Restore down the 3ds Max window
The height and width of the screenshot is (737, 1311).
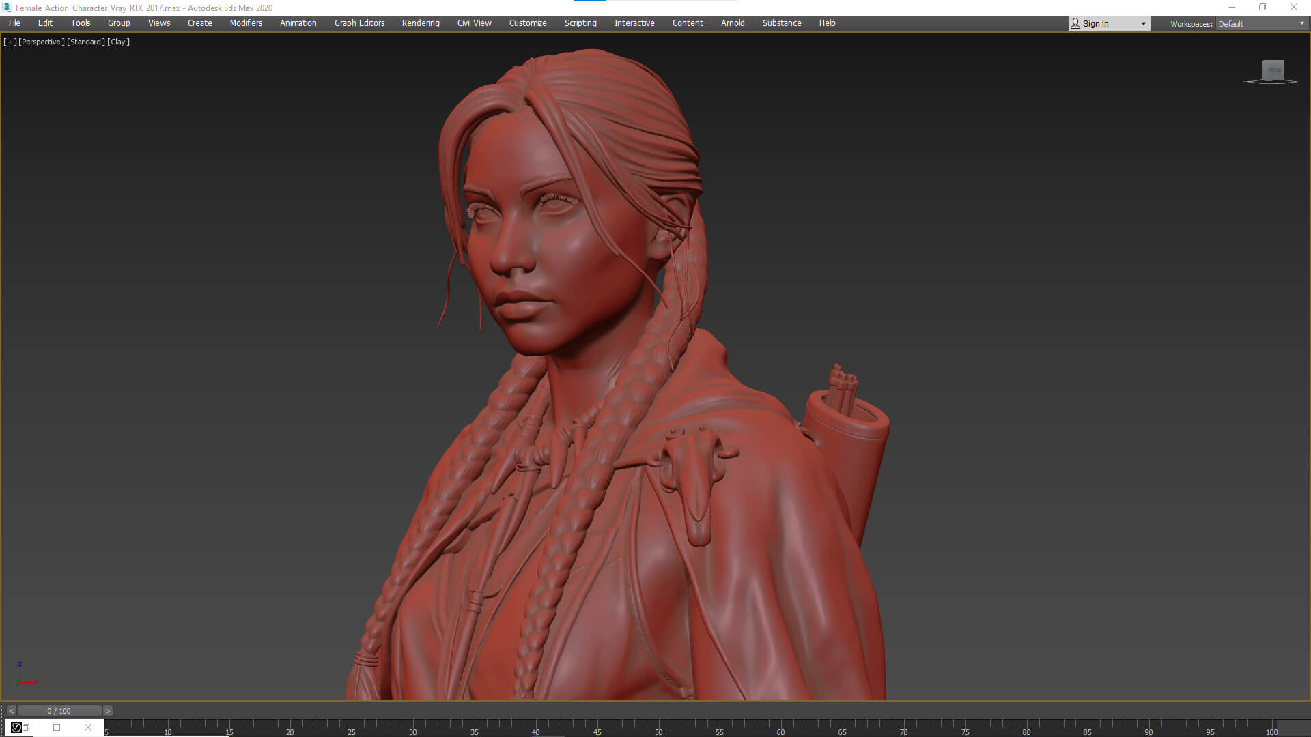[x=1263, y=8]
